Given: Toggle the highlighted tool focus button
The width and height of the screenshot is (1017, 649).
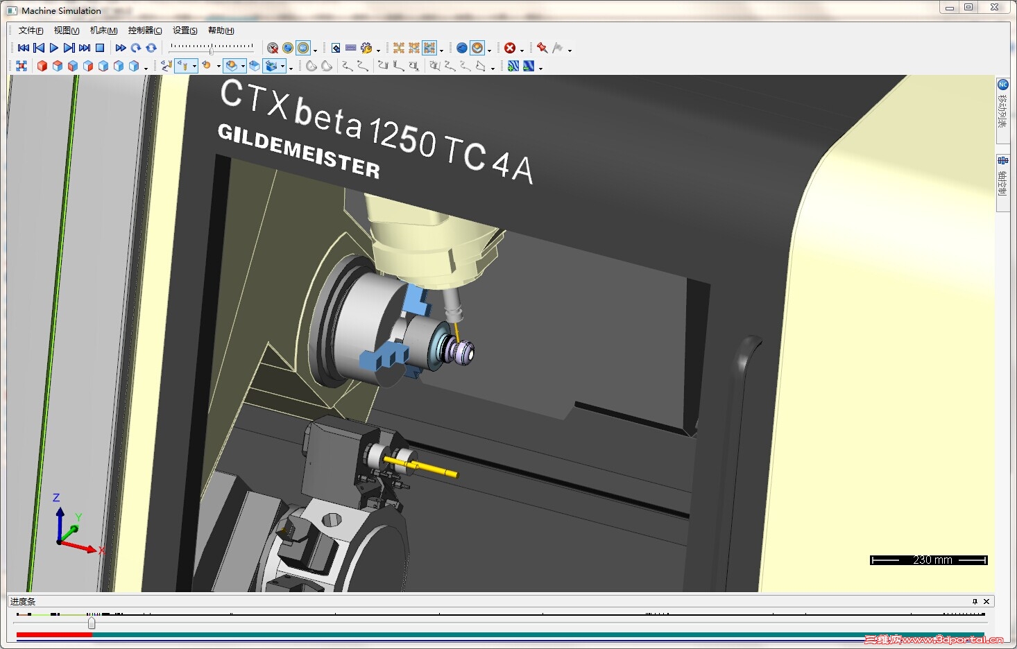Looking at the screenshot, I should pos(182,66).
